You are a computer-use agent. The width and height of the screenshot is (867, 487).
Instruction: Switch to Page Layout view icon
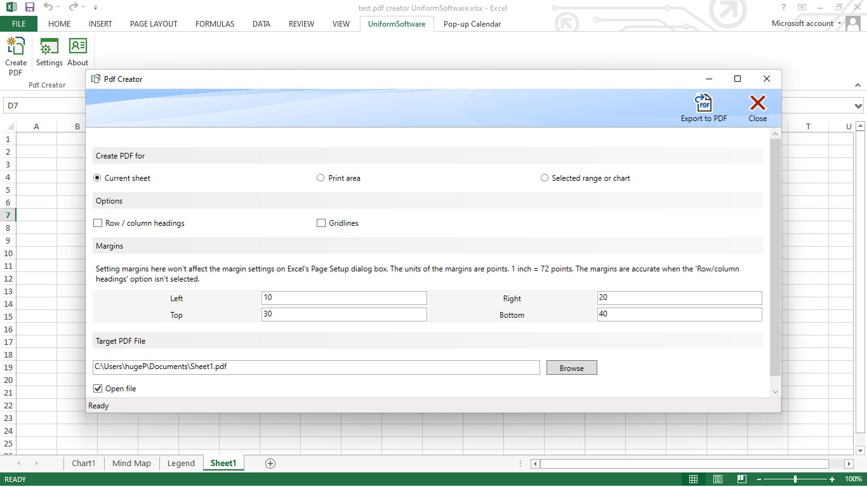point(718,479)
